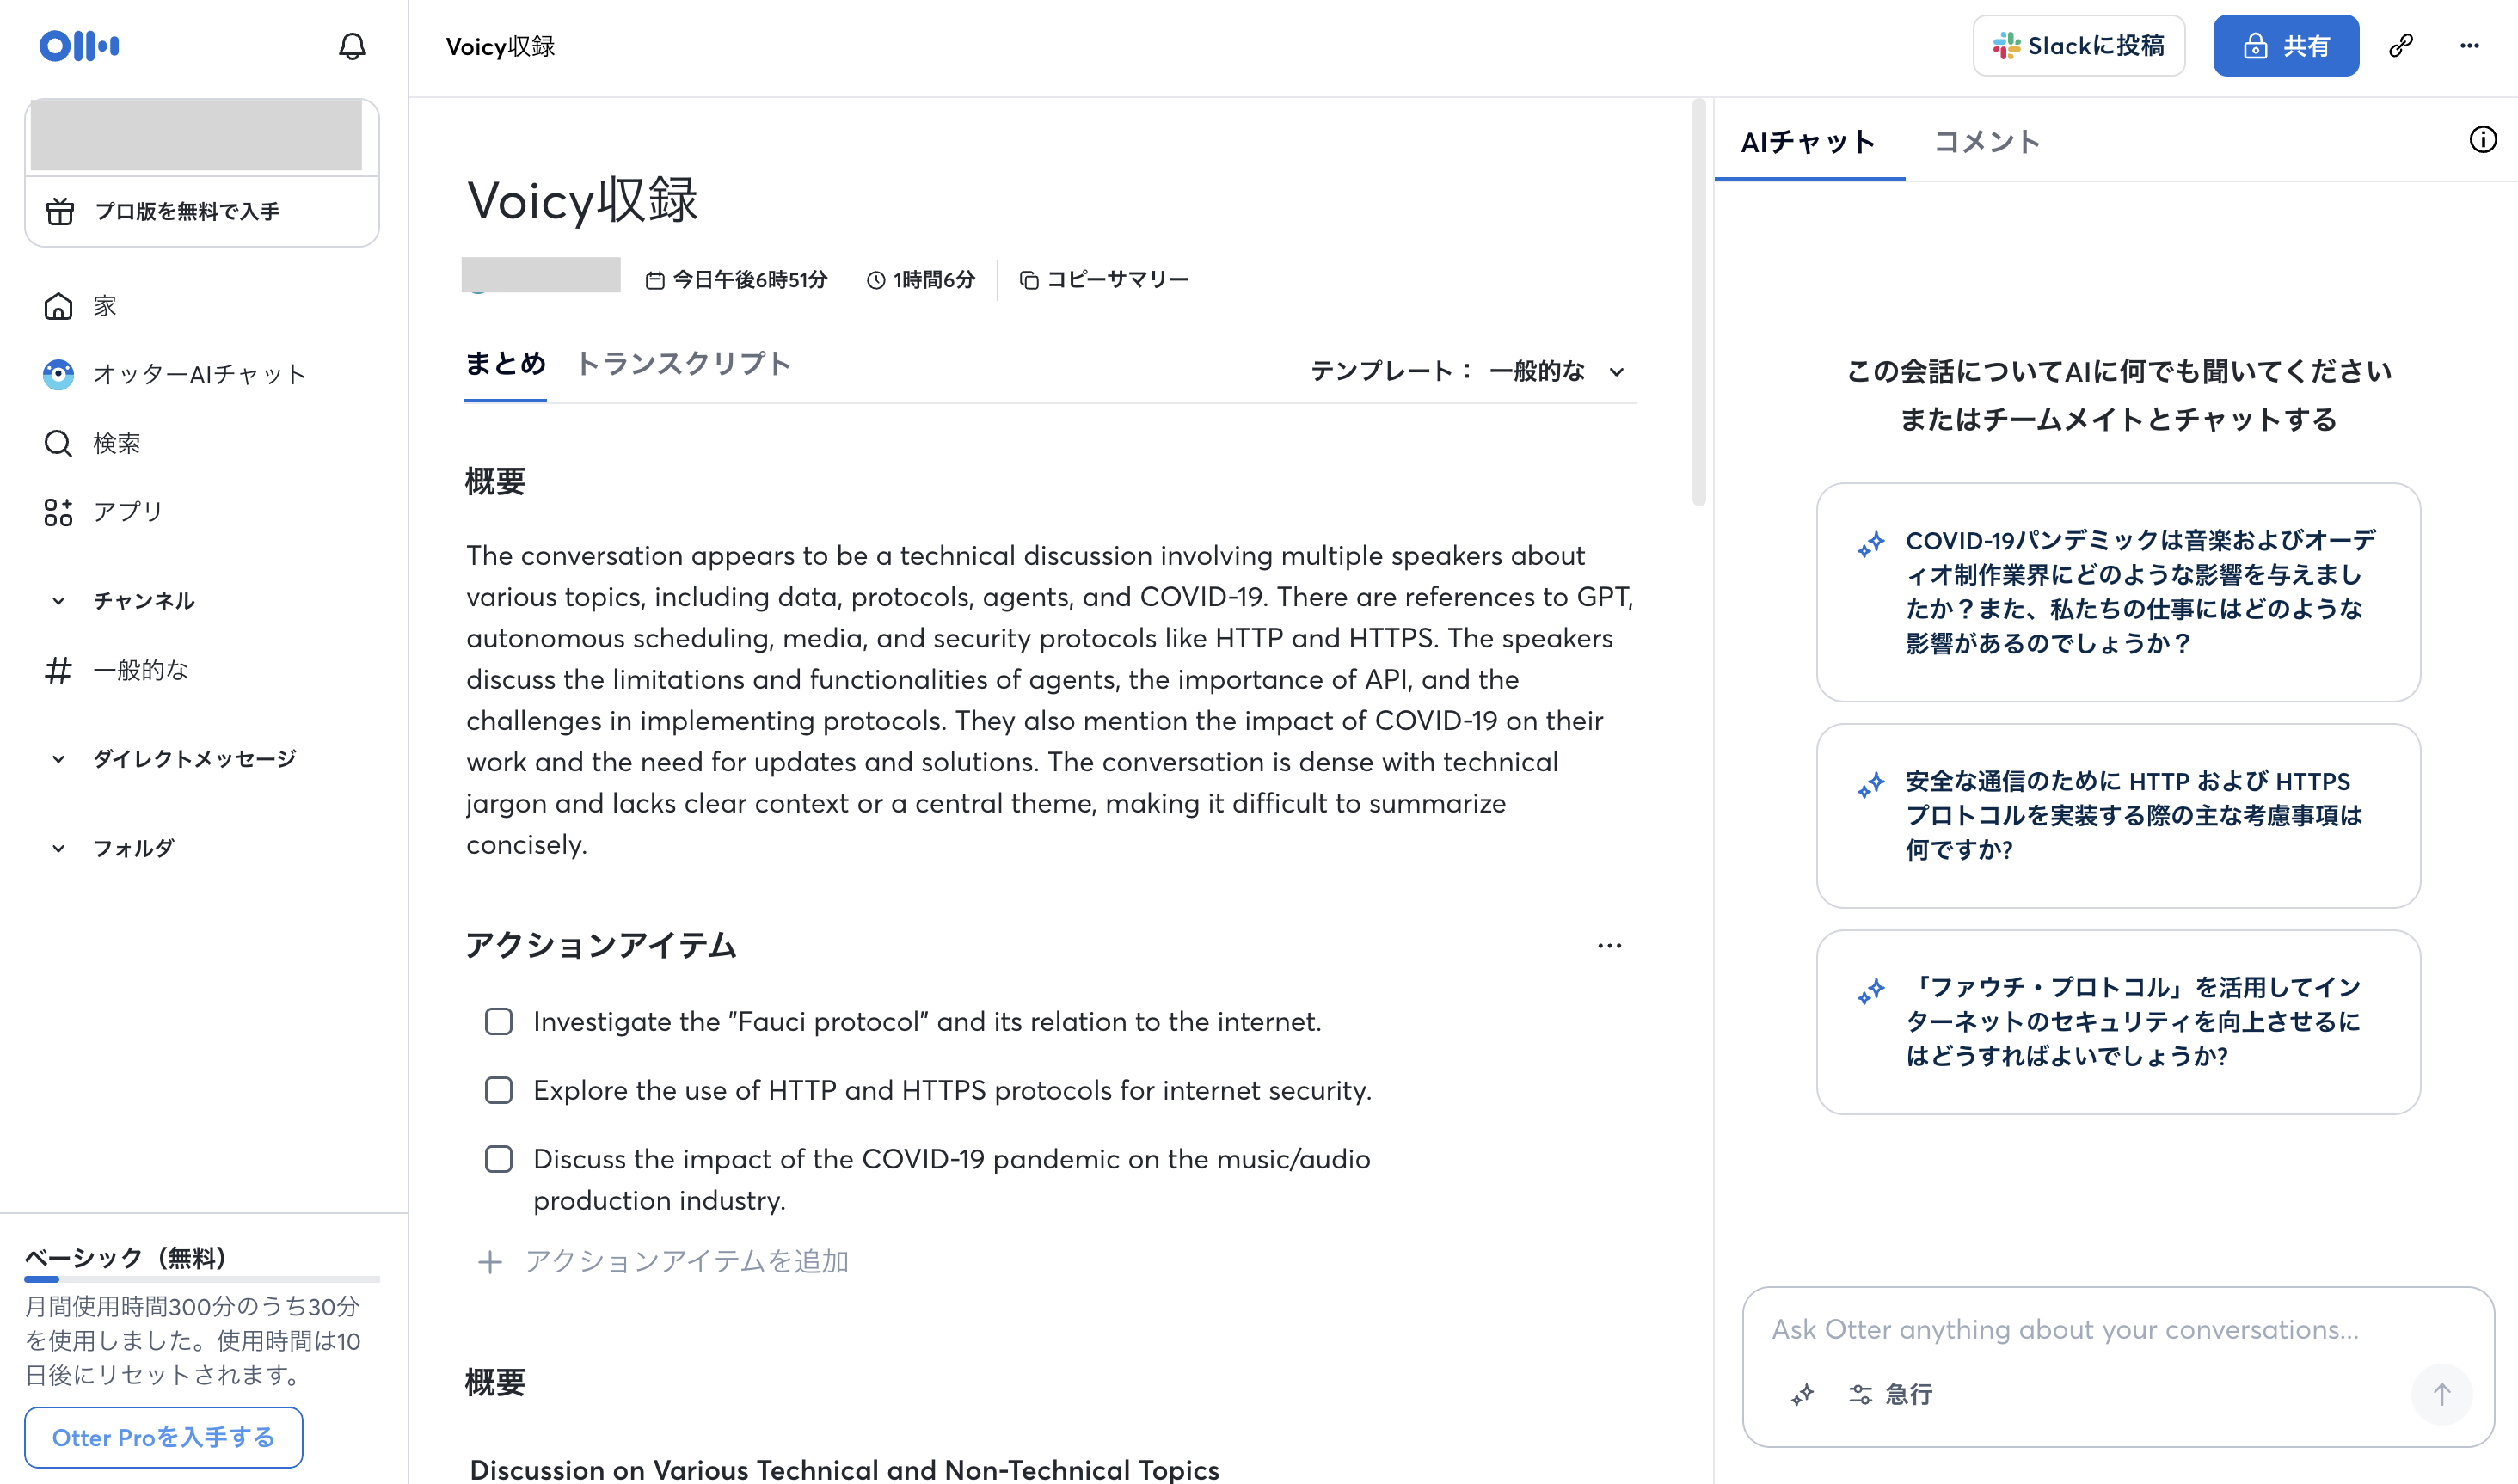
Task: Check the COVID-19 pandemic impact action item
Action: pyautogui.click(x=498, y=1159)
